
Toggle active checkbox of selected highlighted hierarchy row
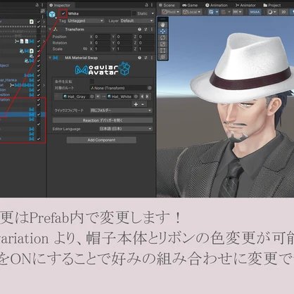click(x=39, y=114)
